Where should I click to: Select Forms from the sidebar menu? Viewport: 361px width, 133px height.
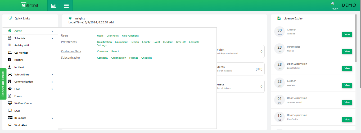[18, 96]
